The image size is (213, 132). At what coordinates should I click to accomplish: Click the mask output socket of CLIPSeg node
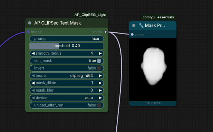106,32
